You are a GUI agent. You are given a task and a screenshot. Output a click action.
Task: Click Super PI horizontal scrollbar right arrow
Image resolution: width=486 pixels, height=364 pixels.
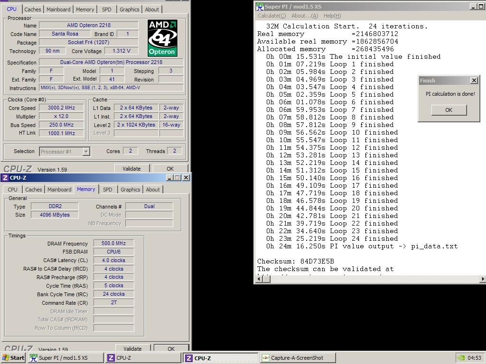tap(483, 279)
